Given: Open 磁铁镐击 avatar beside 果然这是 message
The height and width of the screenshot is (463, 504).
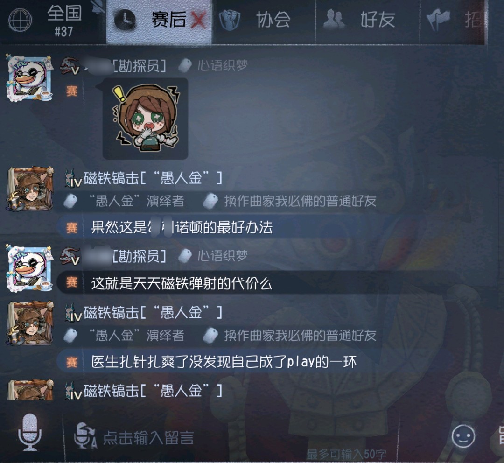Looking at the screenshot, I should [x=30, y=189].
